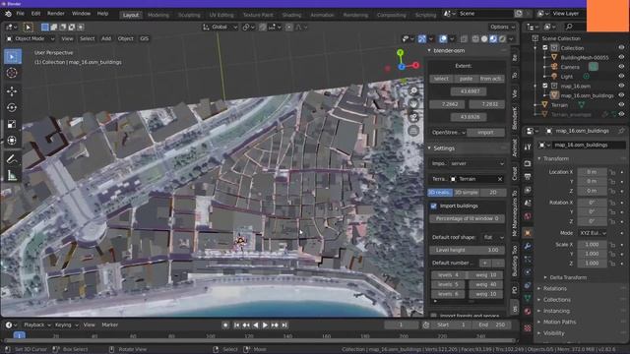Open the Add menu in viewport header

(106, 38)
